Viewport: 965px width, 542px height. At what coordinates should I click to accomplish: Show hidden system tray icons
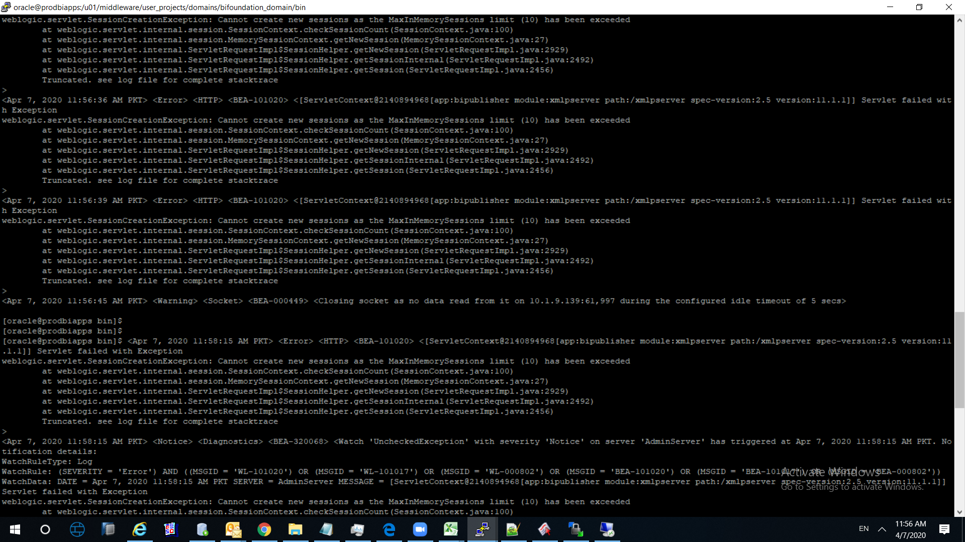coord(882,529)
